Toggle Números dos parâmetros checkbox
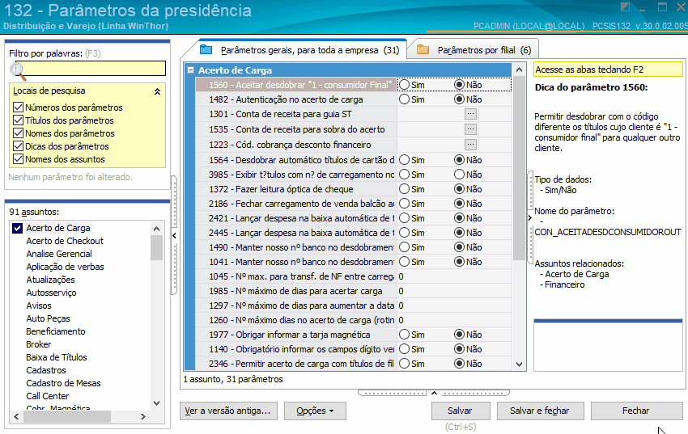 (18, 107)
